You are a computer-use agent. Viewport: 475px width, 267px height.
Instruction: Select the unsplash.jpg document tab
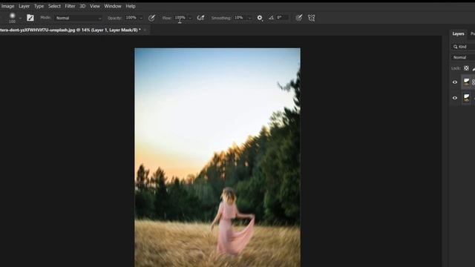[71, 30]
